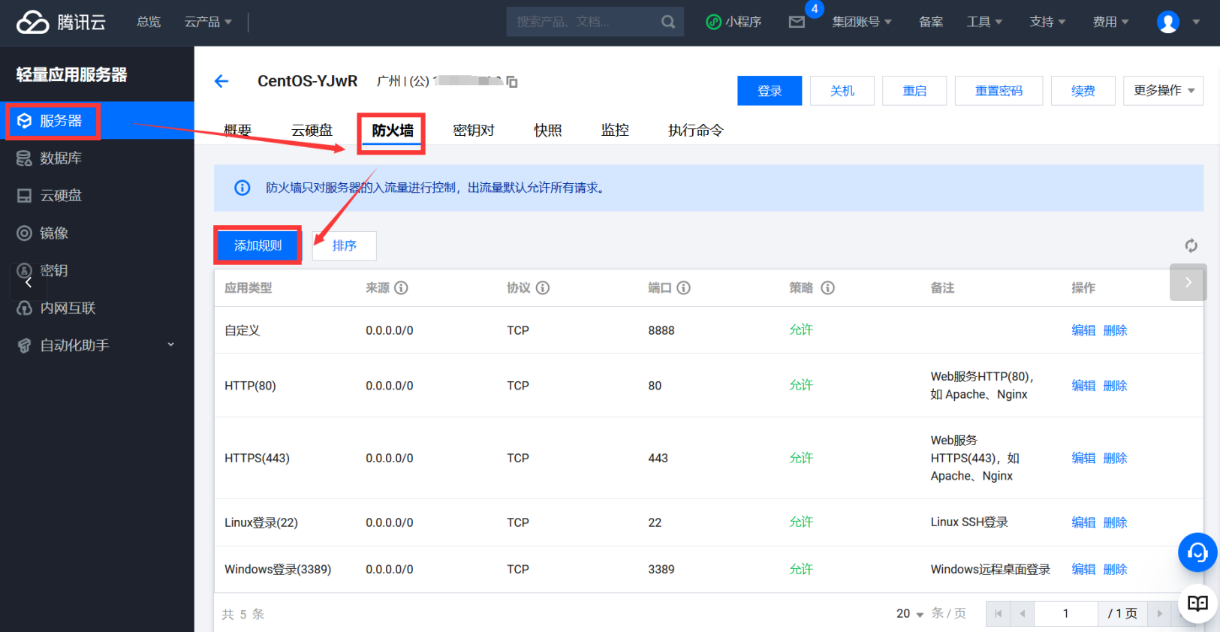
Task: Click the user avatar icon
Action: pyautogui.click(x=1167, y=22)
